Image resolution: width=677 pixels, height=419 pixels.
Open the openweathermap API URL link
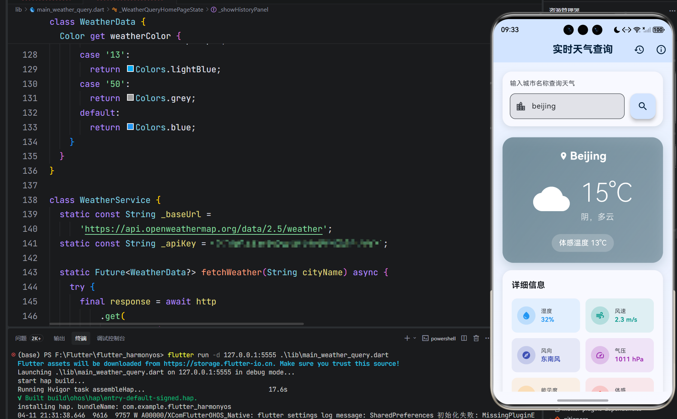click(203, 229)
